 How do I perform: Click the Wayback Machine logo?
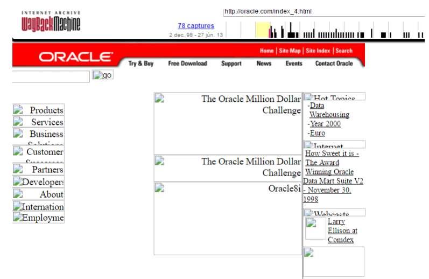(x=51, y=22)
